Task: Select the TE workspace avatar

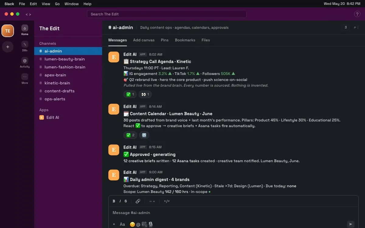Action: (8, 31)
